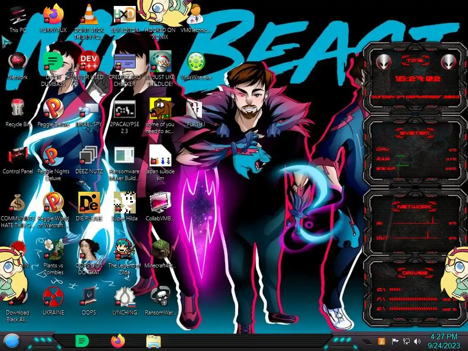This screenshot has height=351, width=468.
Task: Open the green chat app in taskbar
Action: click(82, 341)
